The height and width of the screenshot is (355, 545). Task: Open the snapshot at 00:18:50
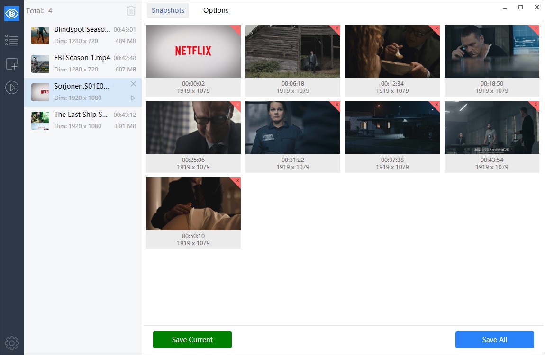(x=491, y=52)
